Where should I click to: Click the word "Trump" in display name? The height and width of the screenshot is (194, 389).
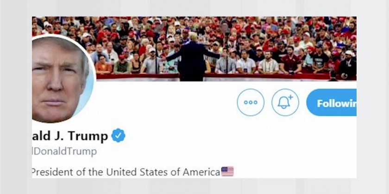coord(88,136)
